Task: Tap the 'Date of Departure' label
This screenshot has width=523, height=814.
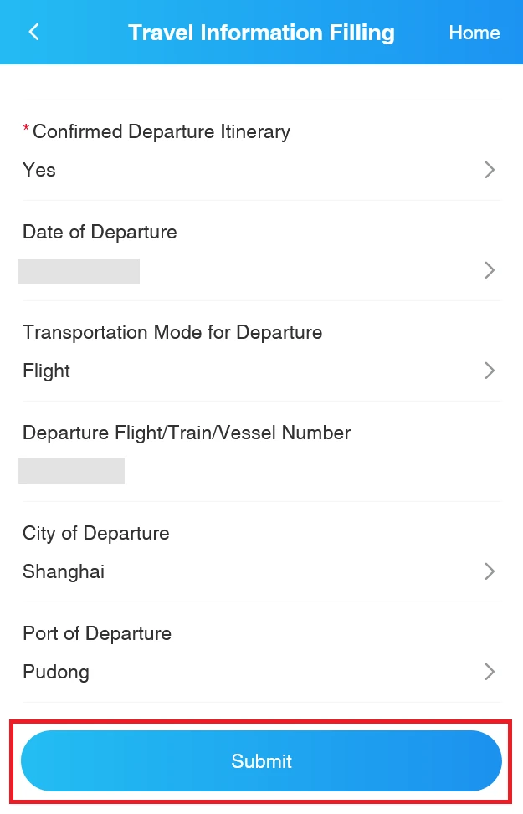Action: pyautogui.click(x=100, y=232)
